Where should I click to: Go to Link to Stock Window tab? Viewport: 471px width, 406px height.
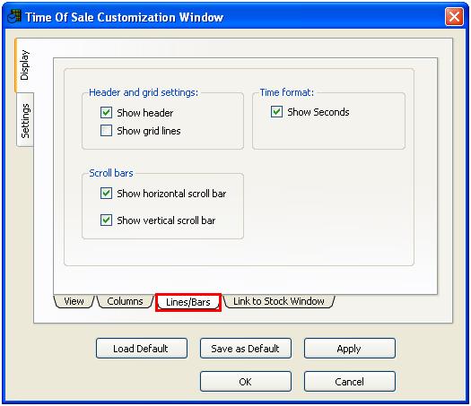279,301
